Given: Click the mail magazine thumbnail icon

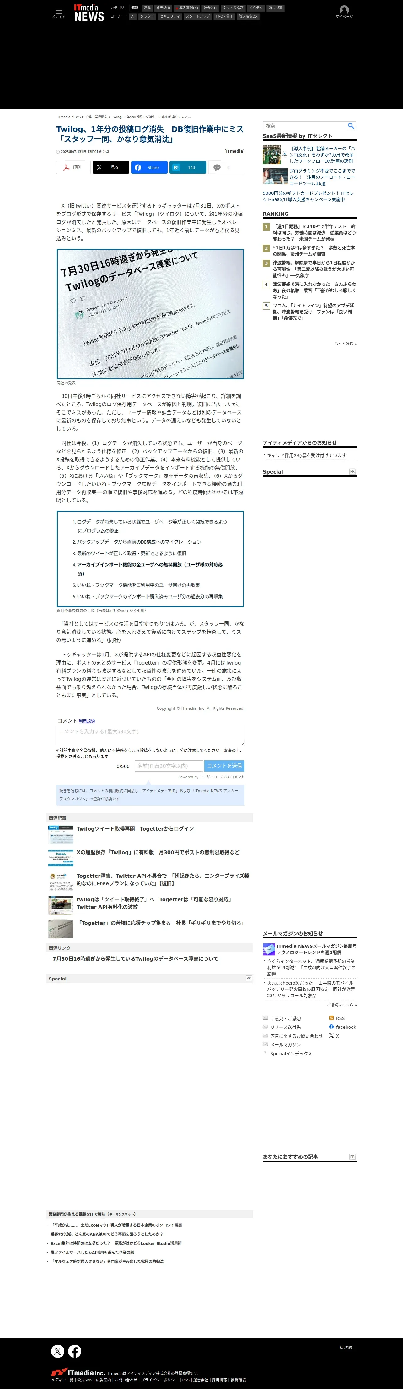Looking at the screenshot, I should [x=269, y=949].
